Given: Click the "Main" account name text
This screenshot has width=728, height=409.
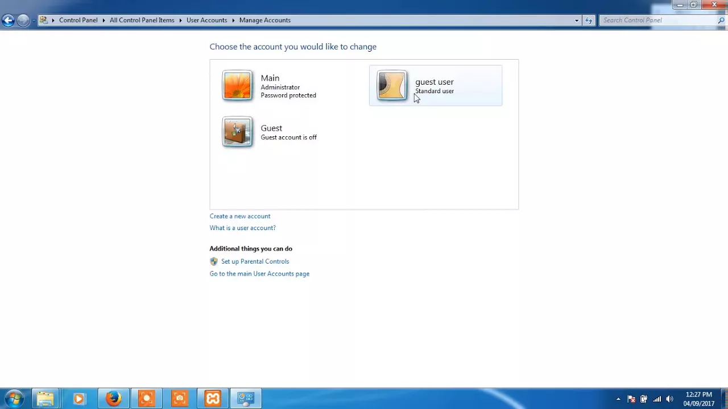Looking at the screenshot, I should 270,78.
